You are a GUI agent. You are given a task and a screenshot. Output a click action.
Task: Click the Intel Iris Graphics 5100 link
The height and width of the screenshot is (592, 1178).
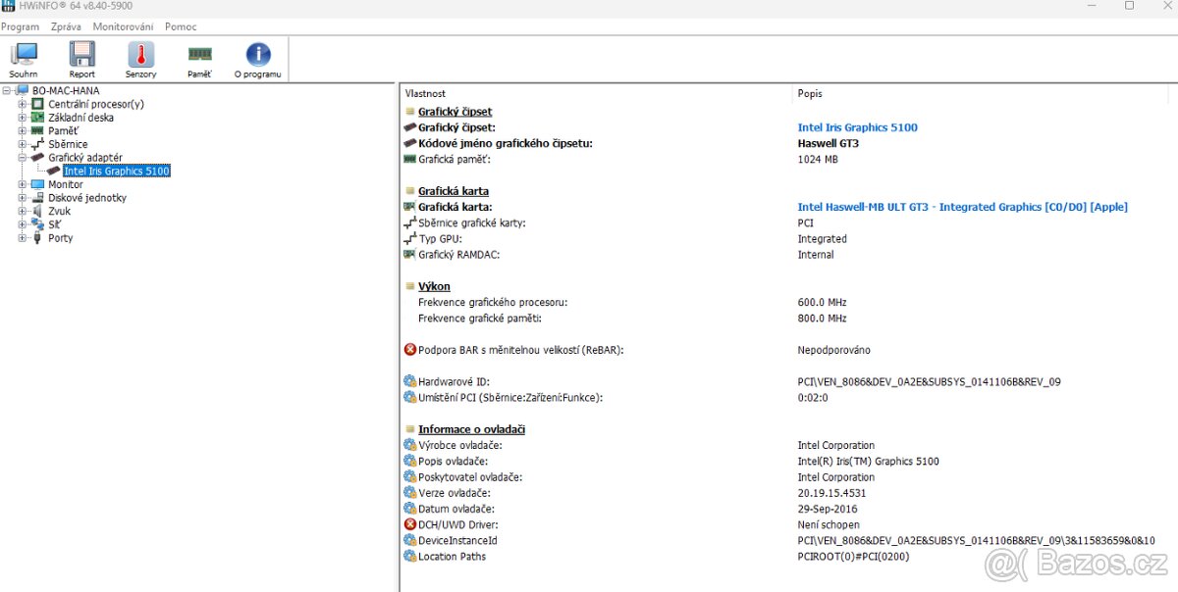[x=858, y=126]
